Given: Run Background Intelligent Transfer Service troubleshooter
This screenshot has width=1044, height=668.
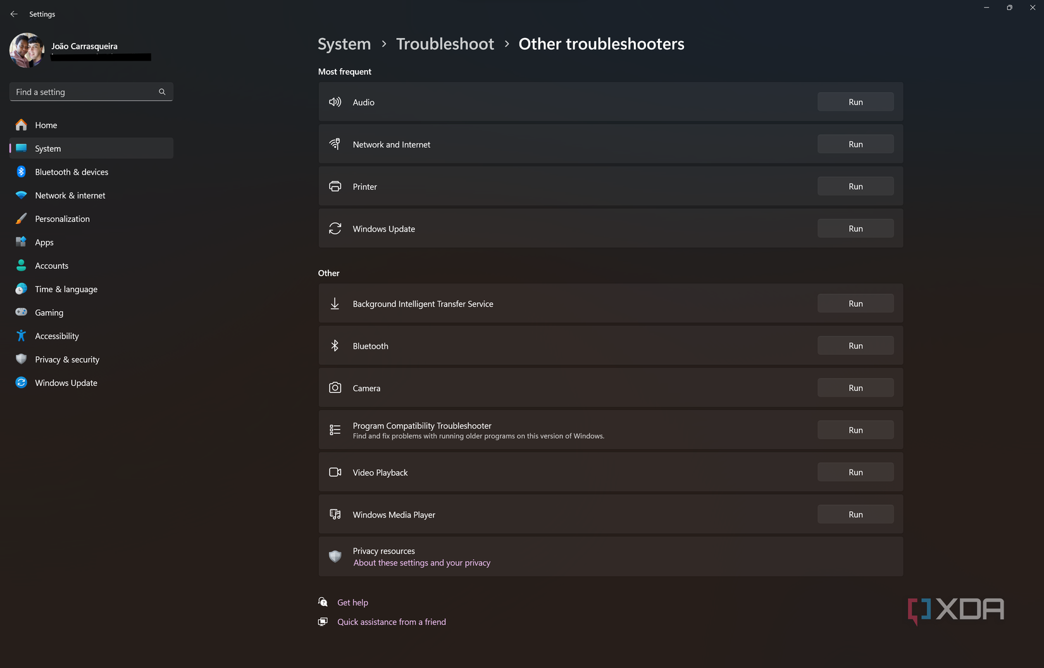Looking at the screenshot, I should 855,304.
